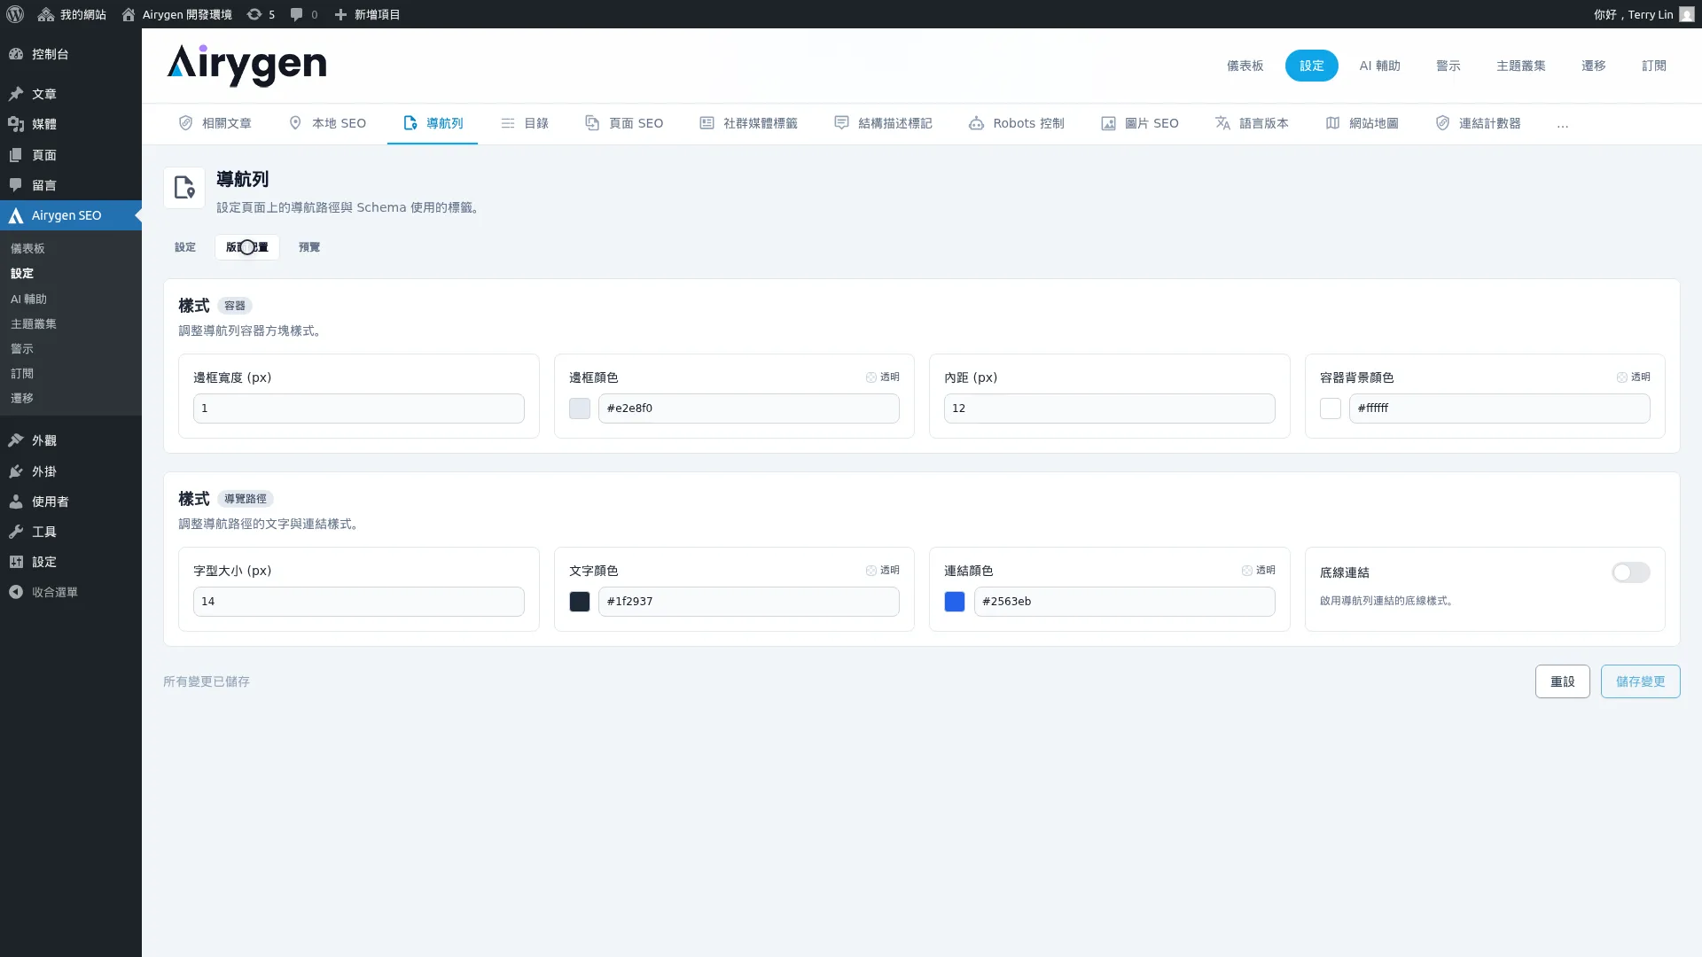The image size is (1702, 957).
Task: Switch to 社群媒體標籤 tab
Action: pos(748,123)
